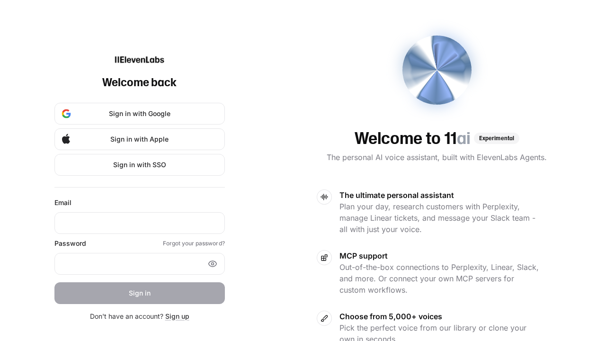Image resolution: width=606 pixels, height=341 pixels.
Task: Click the animated voice orb graphic
Action: [x=437, y=70]
